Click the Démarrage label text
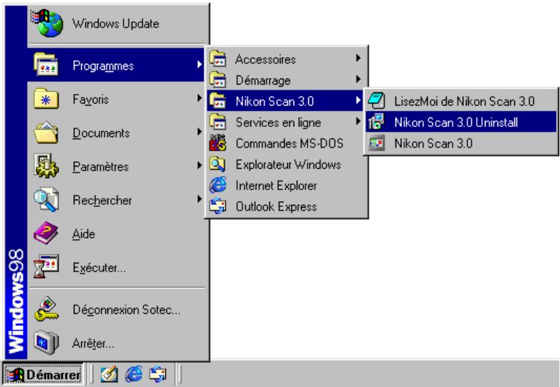 coord(263,81)
